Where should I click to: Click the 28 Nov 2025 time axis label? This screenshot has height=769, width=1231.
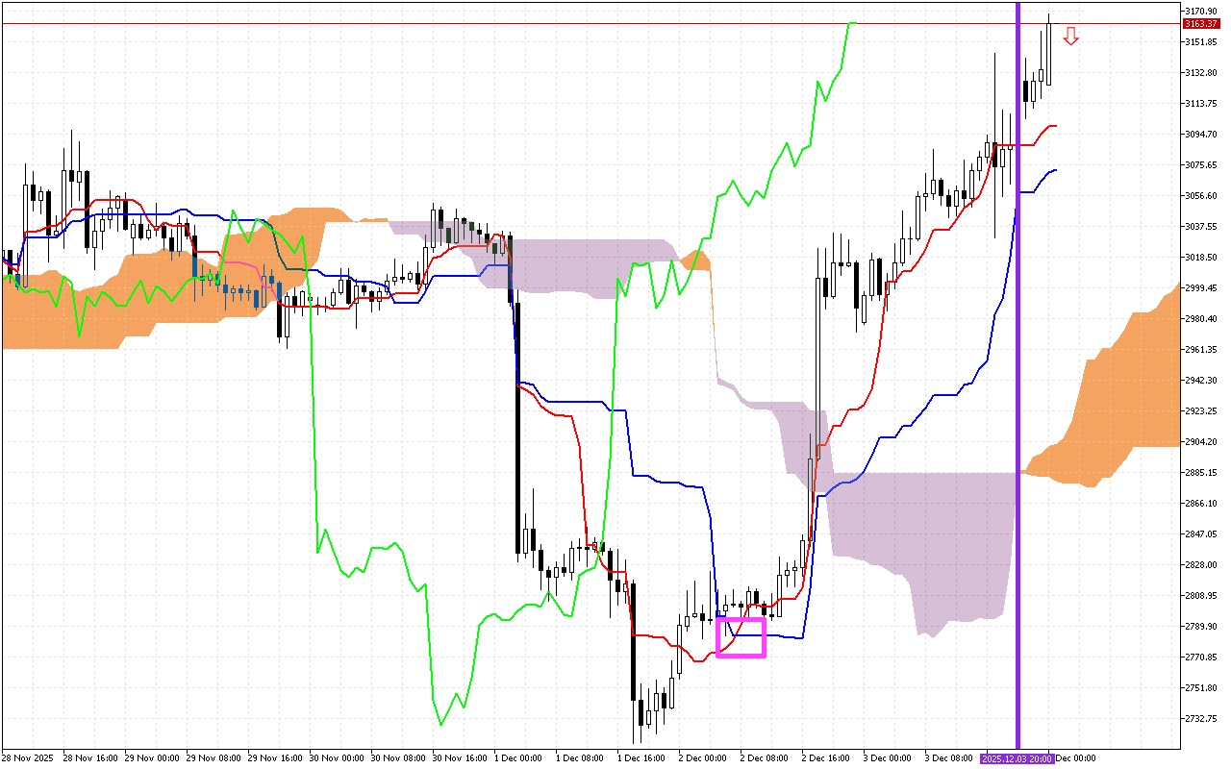tap(27, 758)
